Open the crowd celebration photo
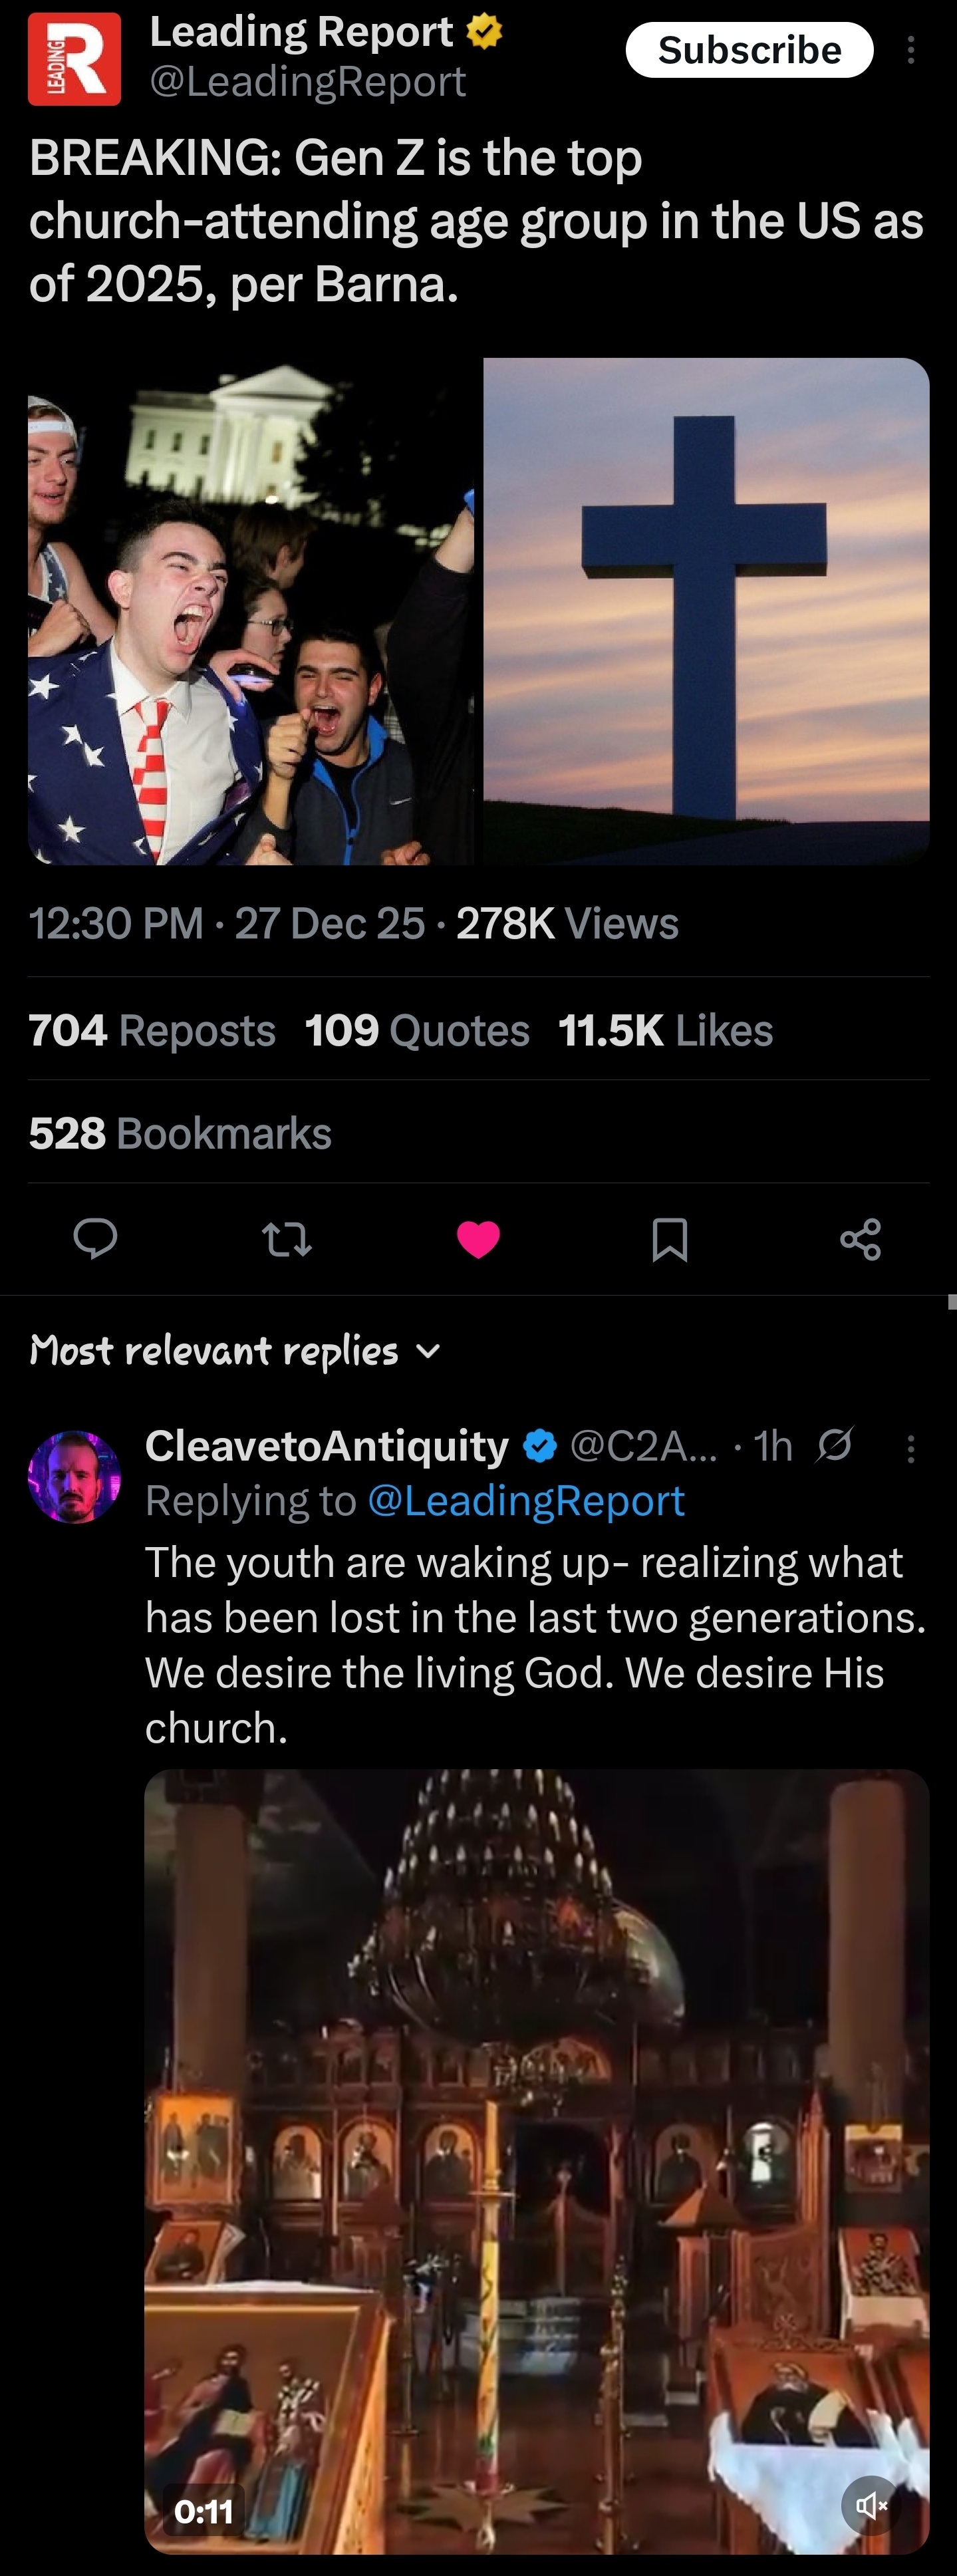957x2576 pixels. click(250, 611)
